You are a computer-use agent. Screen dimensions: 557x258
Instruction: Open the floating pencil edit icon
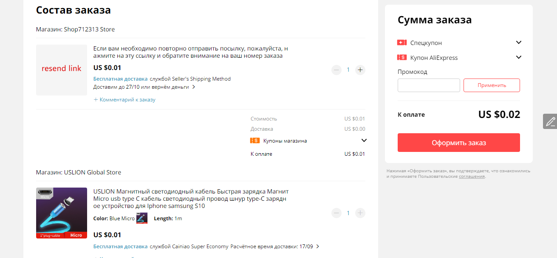pyautogui.click(x=550, y=121)
